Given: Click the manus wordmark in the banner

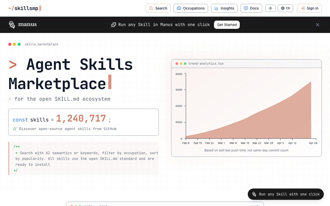Looking at the screenshot, I should click(27, 25).
